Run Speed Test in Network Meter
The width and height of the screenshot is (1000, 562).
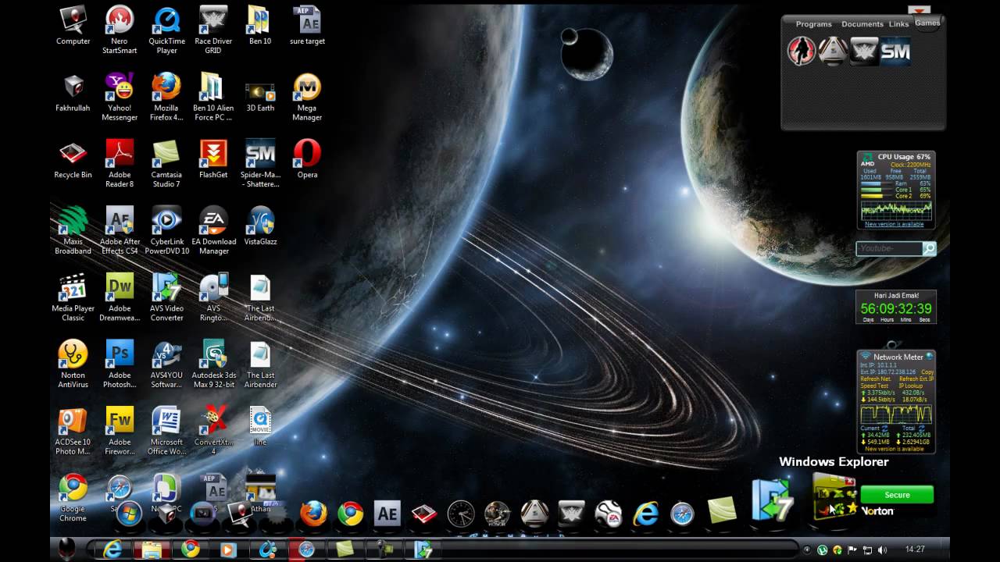pos(874,386)
